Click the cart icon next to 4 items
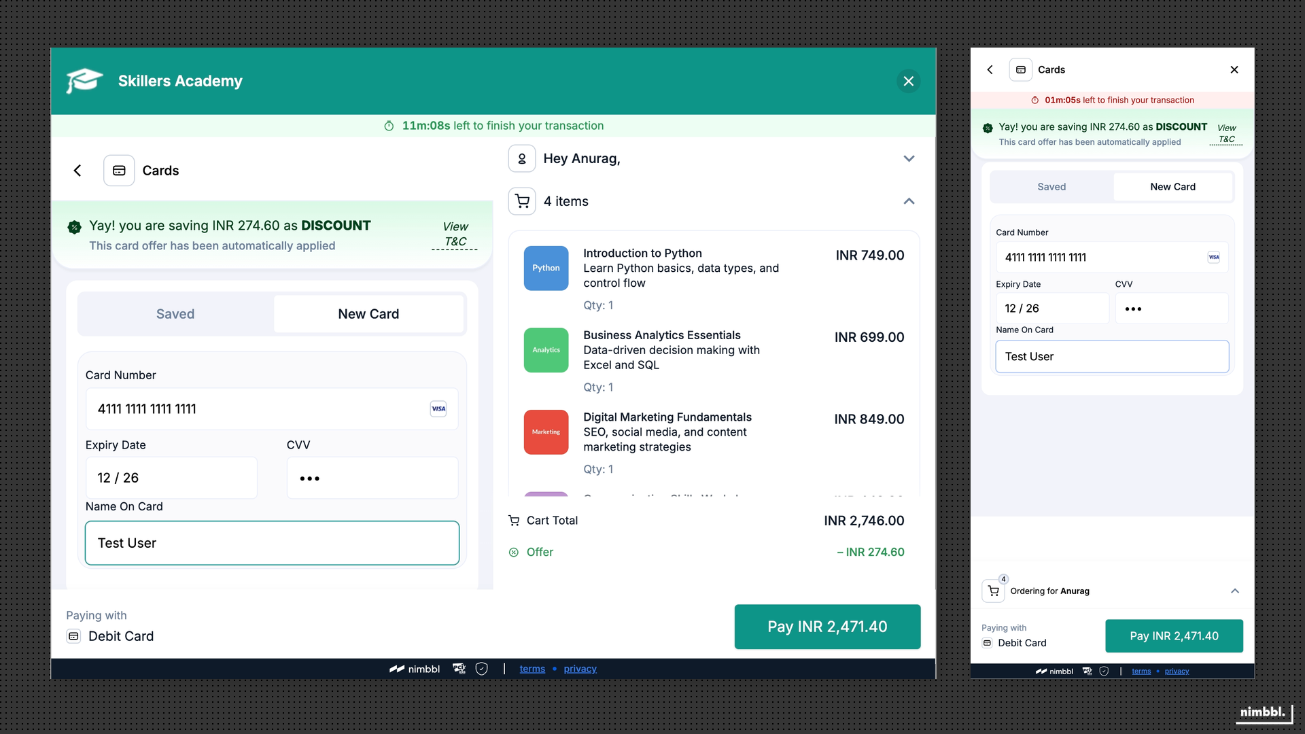 [522, 201]
